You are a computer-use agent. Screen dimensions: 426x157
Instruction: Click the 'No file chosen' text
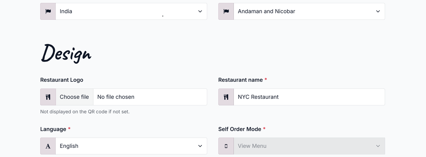116,97
